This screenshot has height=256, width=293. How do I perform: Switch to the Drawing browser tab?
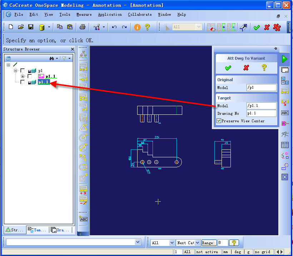[x=60, y=230]
